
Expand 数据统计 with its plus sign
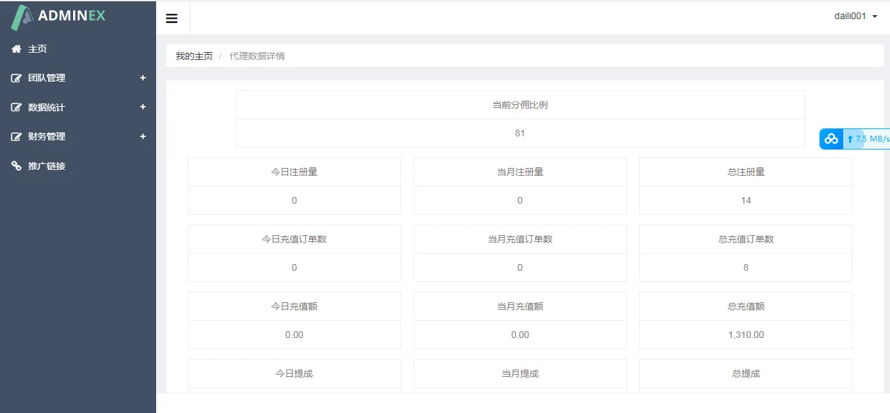[143, 107]
